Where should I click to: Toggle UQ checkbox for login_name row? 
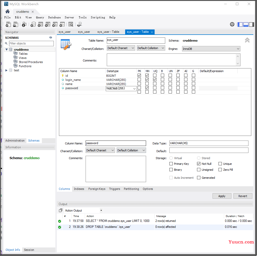(x=155, y=80)
